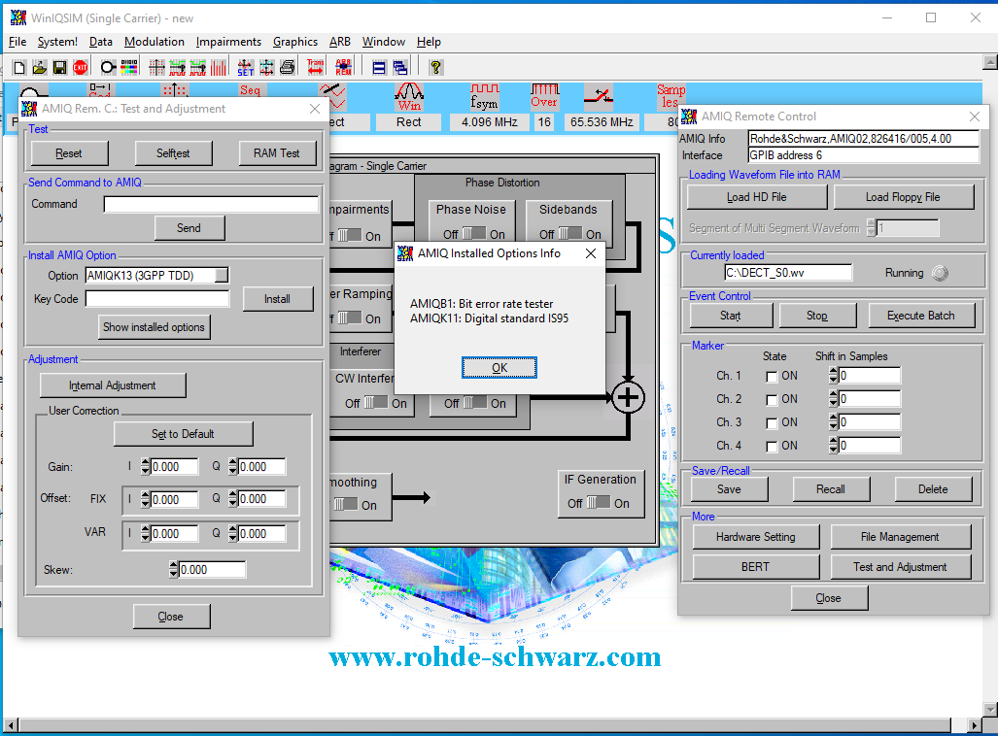This screenshot has width=998, height=736.
Task: Click the Load HD File button
Action: tap(757, 197)
